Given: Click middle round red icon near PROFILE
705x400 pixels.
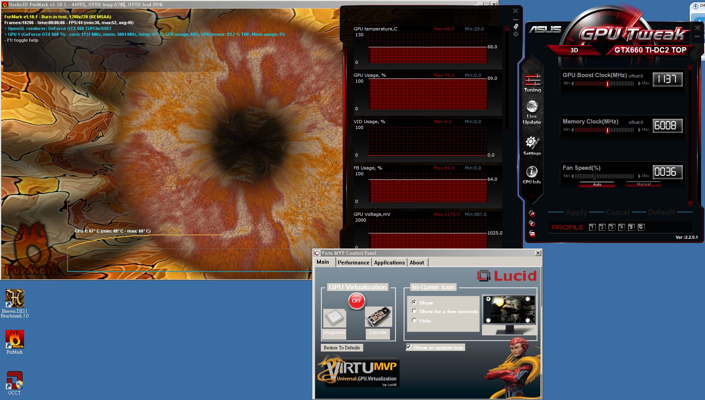Looking at the screenshot, I should [532, 224].
